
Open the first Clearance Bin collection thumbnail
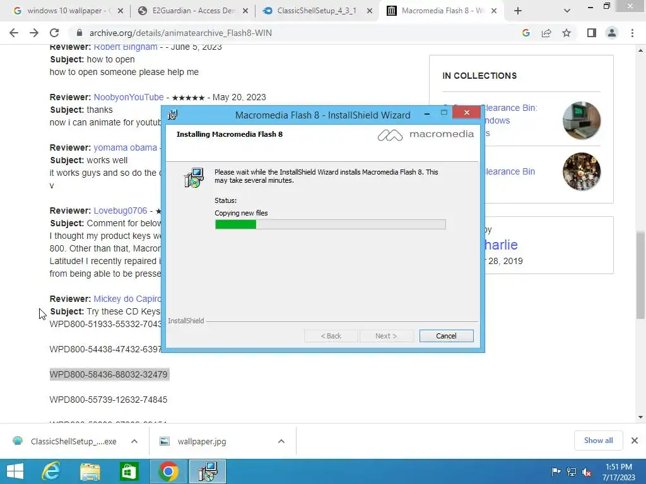581,120
